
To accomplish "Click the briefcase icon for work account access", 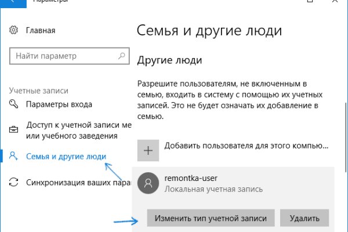I will pos(14,130).
